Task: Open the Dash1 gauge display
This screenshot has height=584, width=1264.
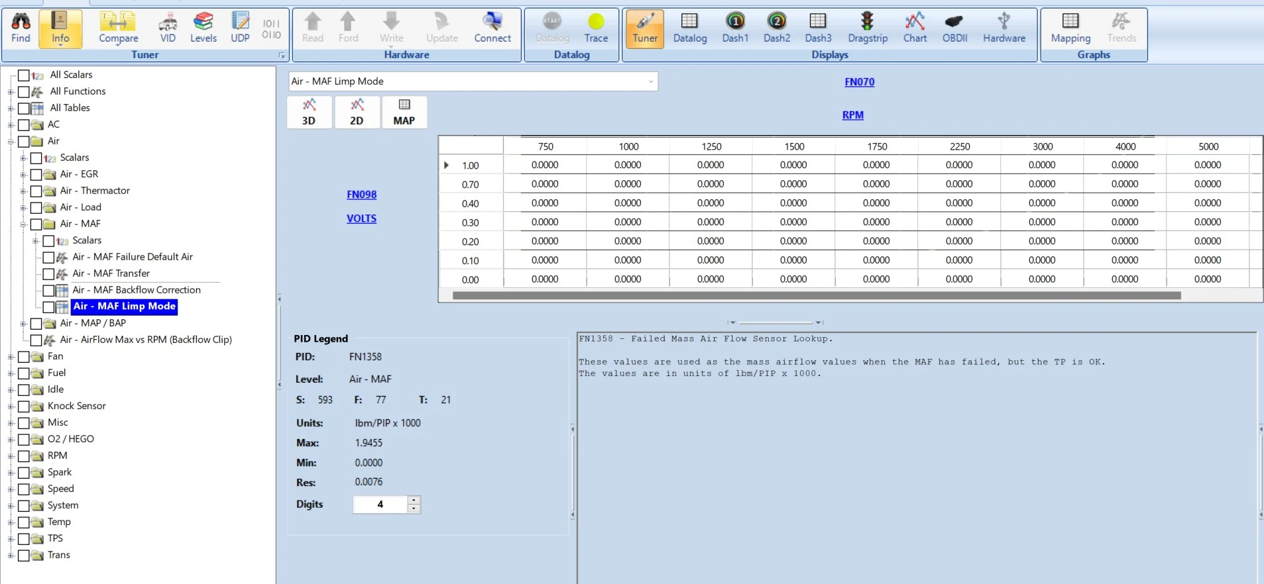Action: 735,28
